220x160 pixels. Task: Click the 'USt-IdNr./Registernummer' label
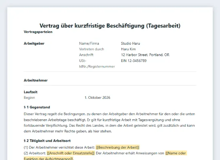coord(97,64)
